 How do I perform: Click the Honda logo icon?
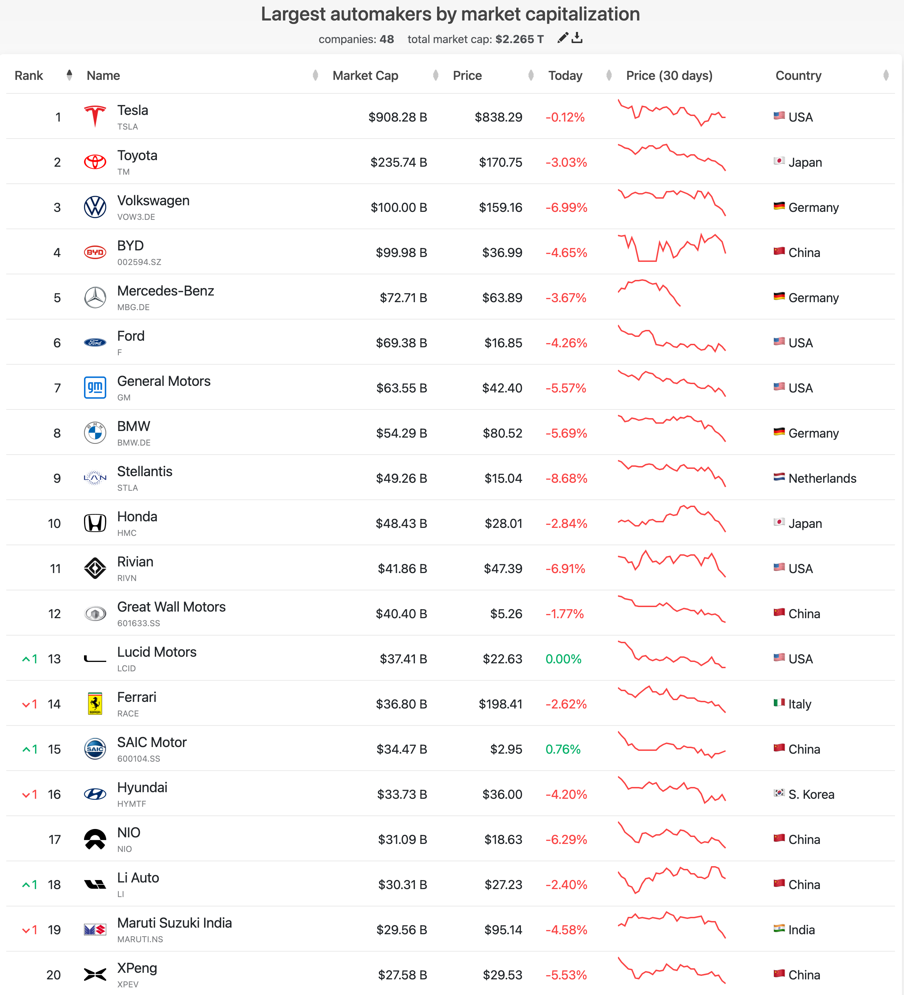pyautogui.click(x=95, y=523)
